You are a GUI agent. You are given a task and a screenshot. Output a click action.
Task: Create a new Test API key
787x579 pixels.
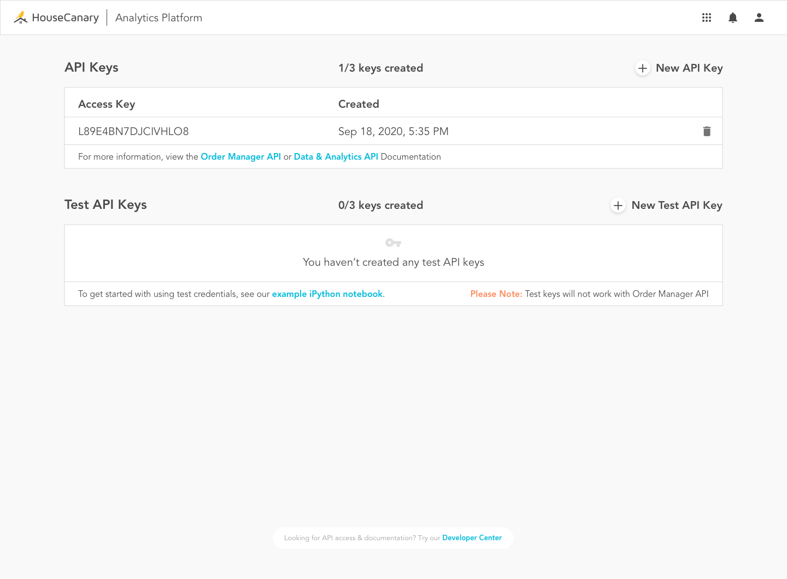point(677,205)
